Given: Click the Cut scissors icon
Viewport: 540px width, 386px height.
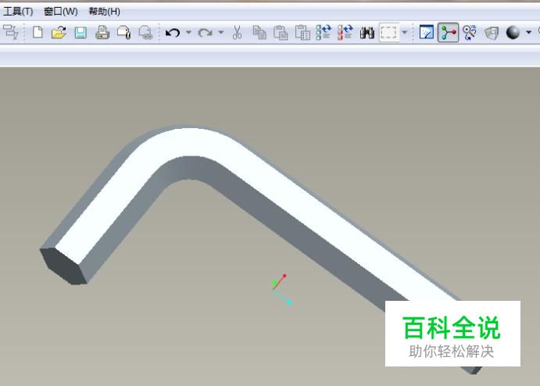Looking at the screenshot, I should [x=237, y=32].
